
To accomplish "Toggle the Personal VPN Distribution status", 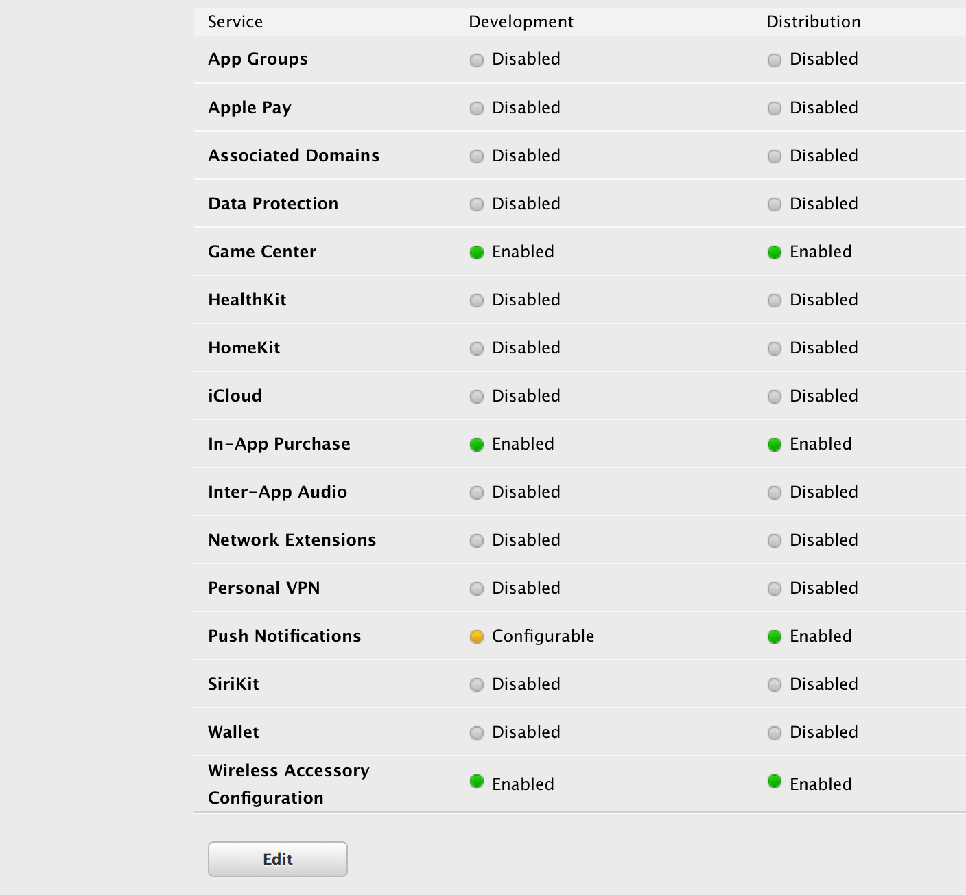I will pos(775,589).
